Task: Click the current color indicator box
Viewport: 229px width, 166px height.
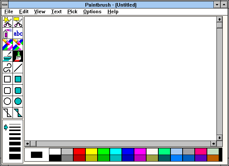Action: (37, 155)
